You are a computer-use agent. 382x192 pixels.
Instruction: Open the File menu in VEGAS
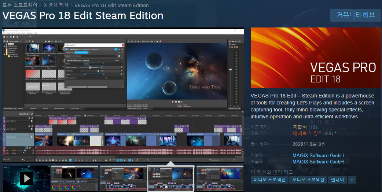[4, 33]
